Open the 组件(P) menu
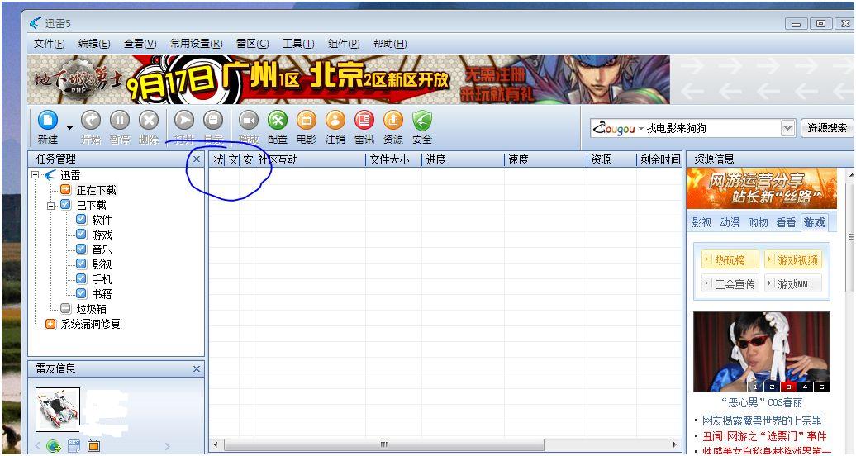Viewport: 856px width, 456px height. 344,44
